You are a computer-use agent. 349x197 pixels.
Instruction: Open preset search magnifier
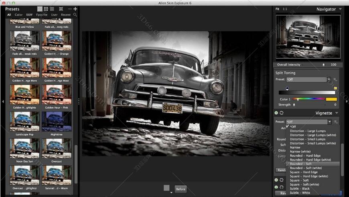click(x=75, y=15)
